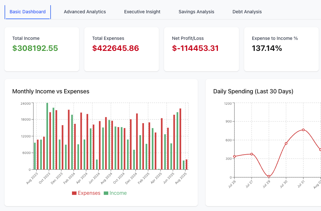Click the Jul 30 spending data point
Viewport: 321px width, 211px height.
coord(286,143)
